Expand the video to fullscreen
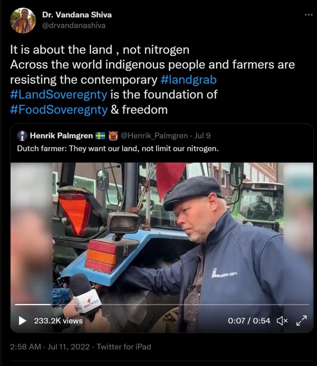The width and height of the screenshot is (317, 366). (x=301, y=321)
